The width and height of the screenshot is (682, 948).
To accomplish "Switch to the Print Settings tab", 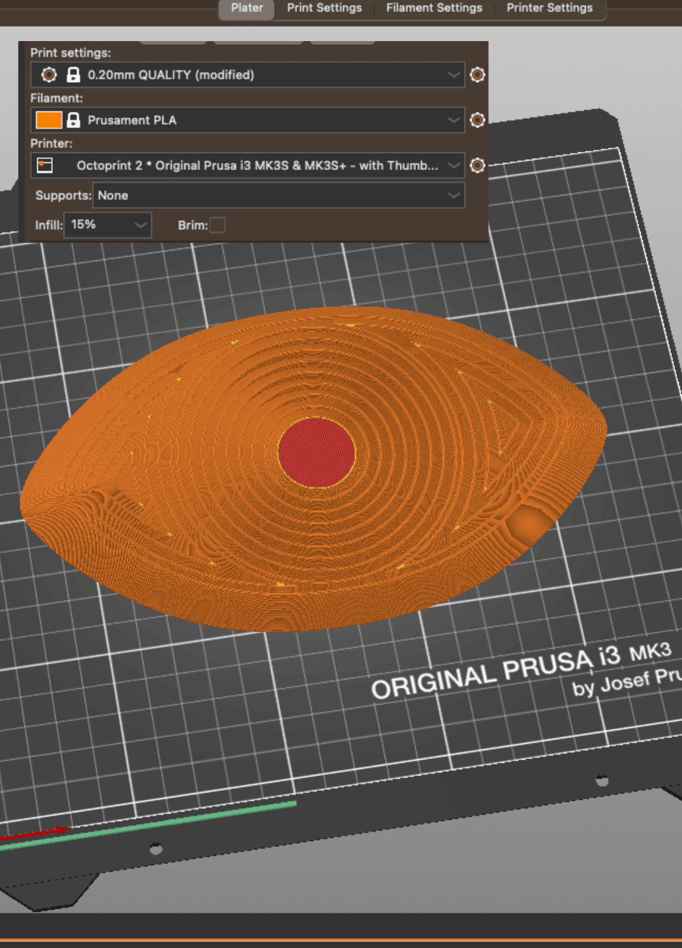I will pos(325,8).
